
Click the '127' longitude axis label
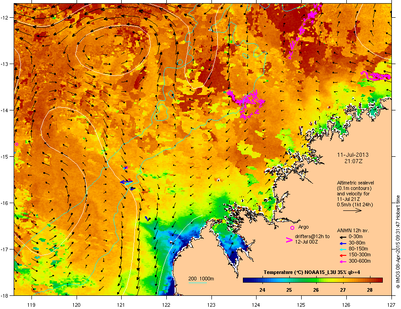point(391,305)
